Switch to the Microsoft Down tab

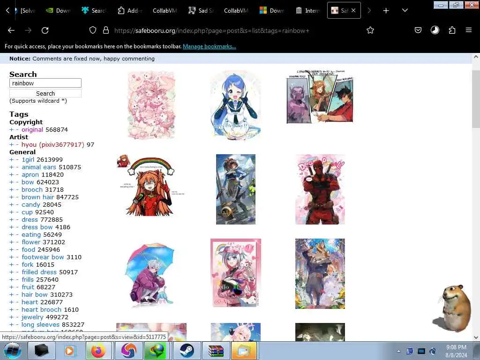click(x=272, y=11)
